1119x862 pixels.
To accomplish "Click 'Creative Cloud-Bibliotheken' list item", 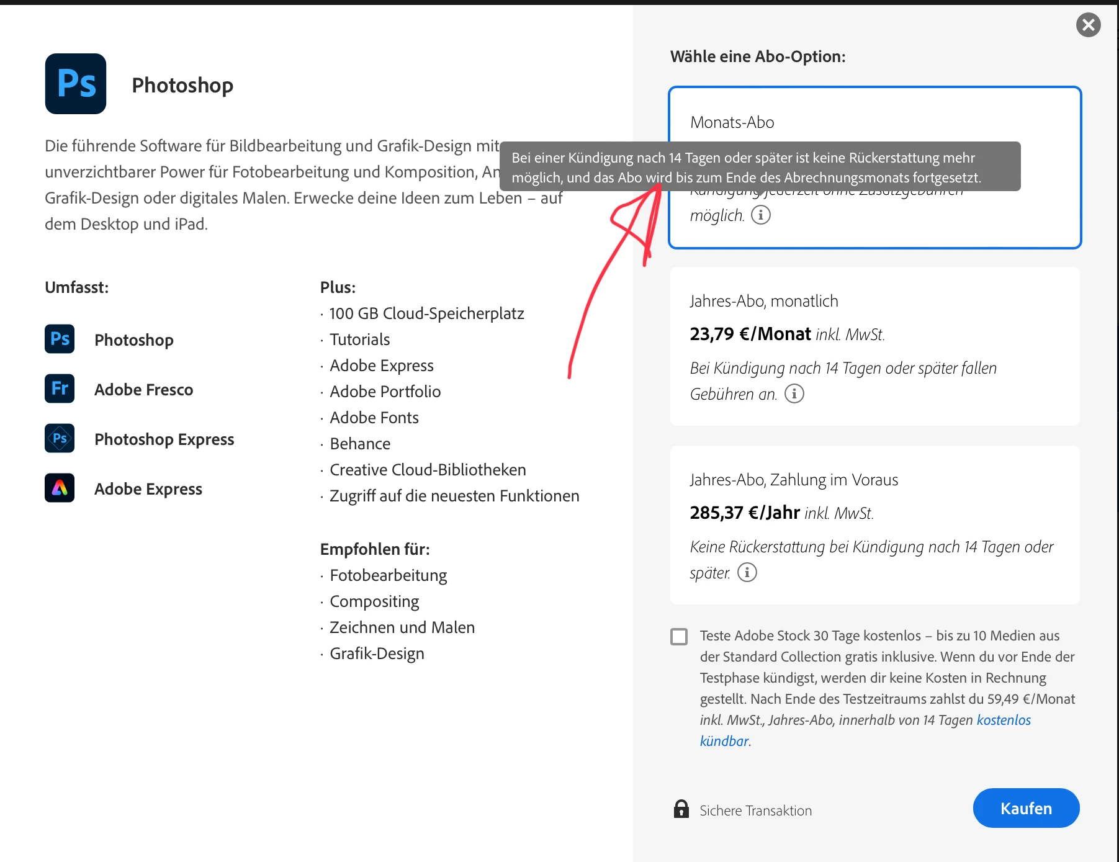I will point(428,470).
